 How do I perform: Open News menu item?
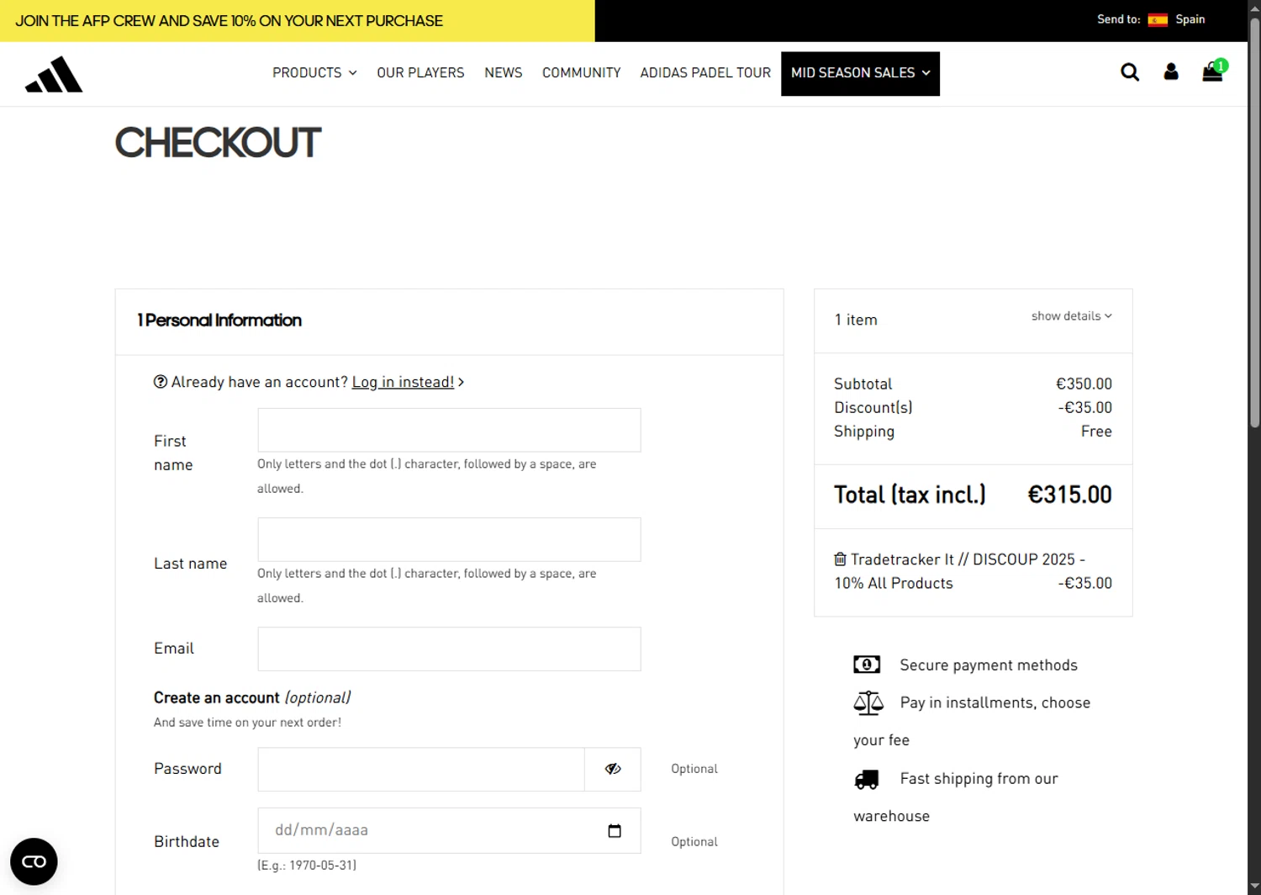coord(504,73)
